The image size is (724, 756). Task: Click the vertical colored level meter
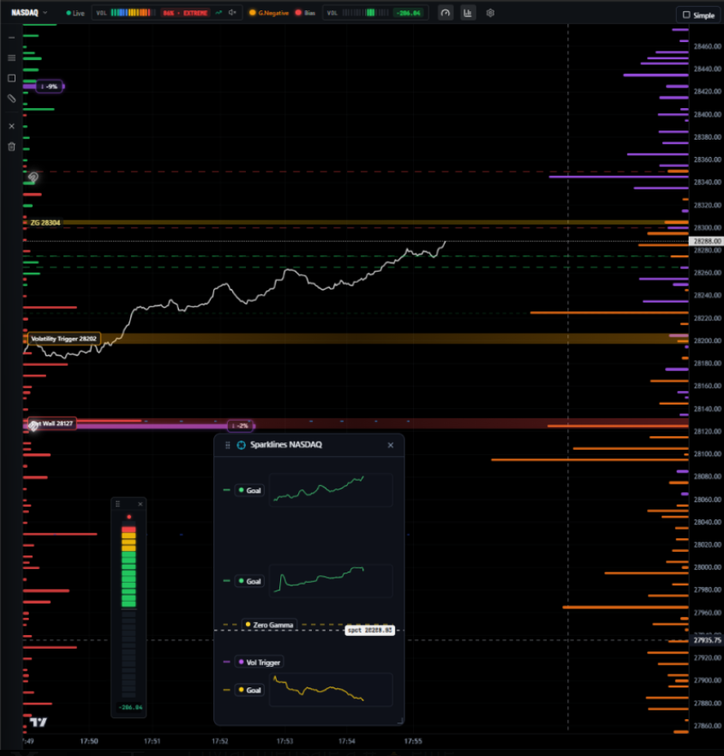(x=129, y=611)
